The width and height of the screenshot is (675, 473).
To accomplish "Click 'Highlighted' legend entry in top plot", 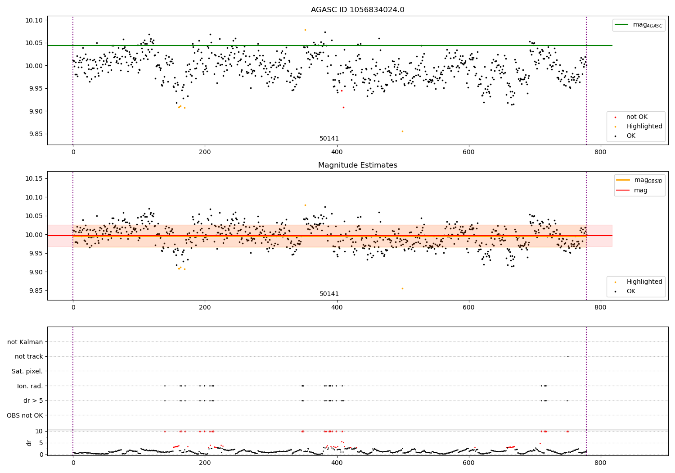I will (639, 126).
